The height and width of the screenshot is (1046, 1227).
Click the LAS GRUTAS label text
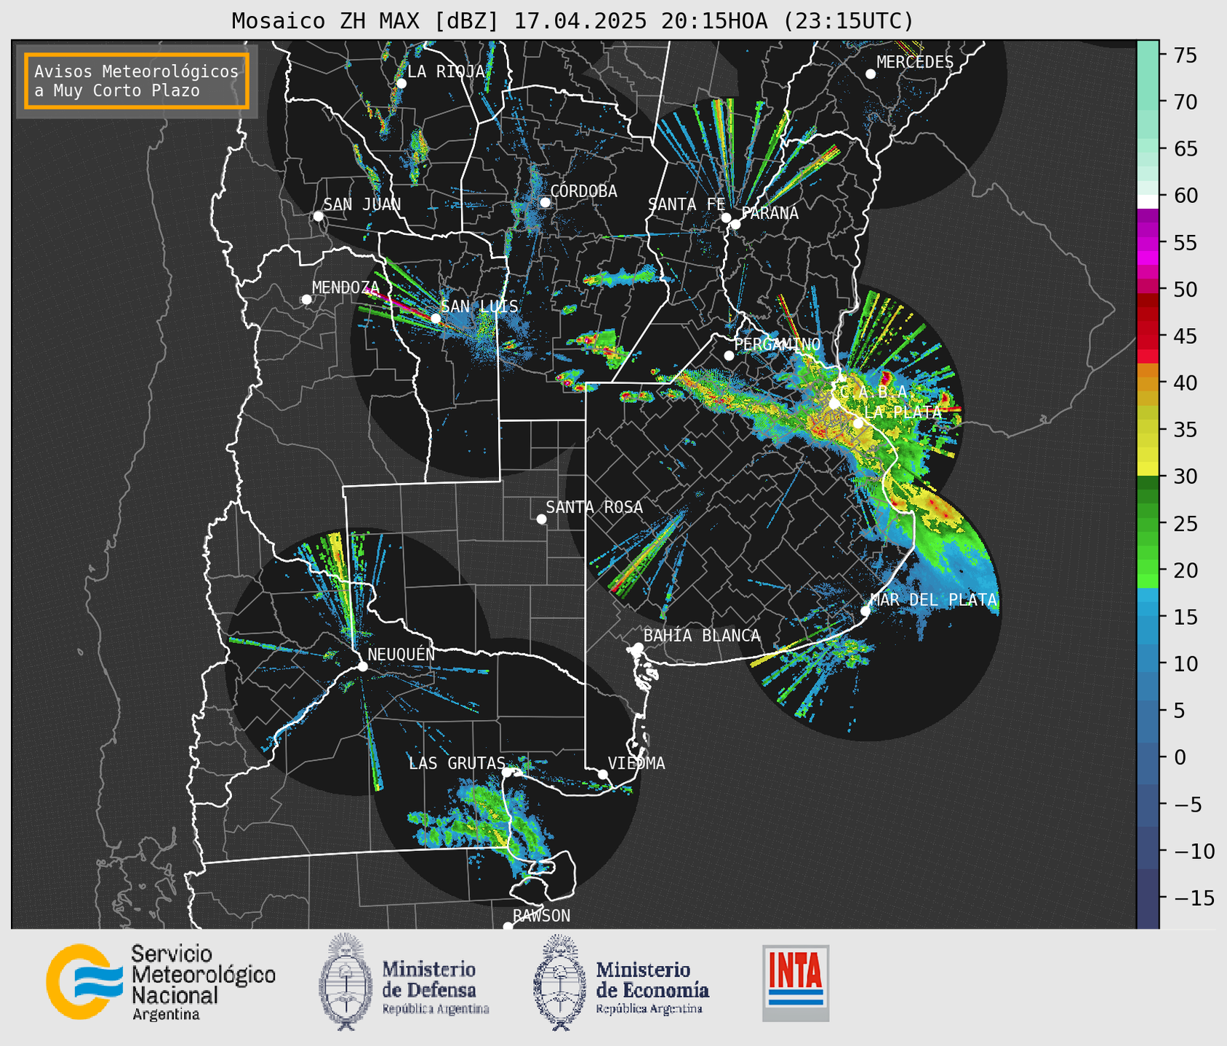coord(457,763)
